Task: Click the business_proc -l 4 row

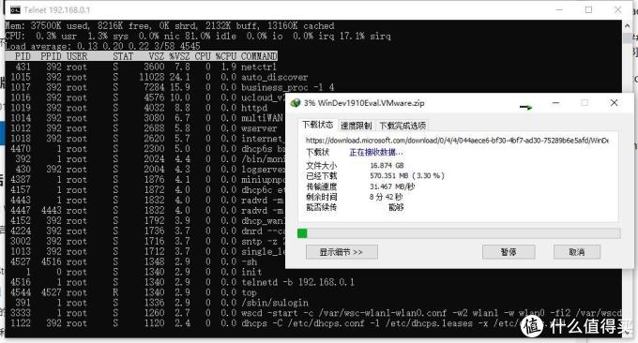Action: [x=170, y=87]
